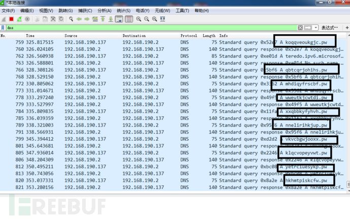The image size is (350, 219).
Task: Open the 工具(T) menu
Action: pos(183,11)
